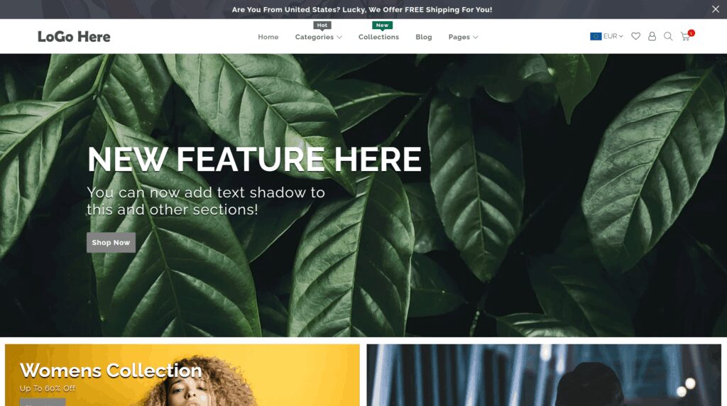Open the Blog menu item
Screen dimensions: 727x406
pyautogui.click(x=424, y=37)
